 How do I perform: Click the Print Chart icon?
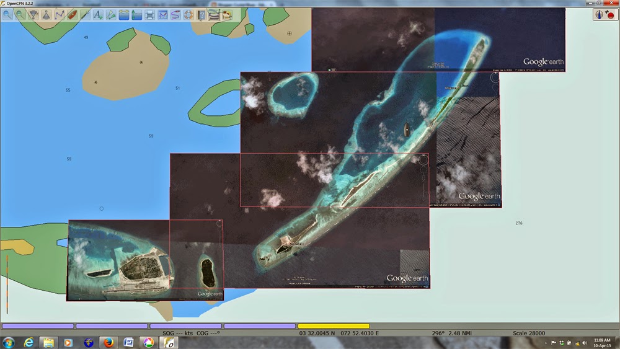149,15
